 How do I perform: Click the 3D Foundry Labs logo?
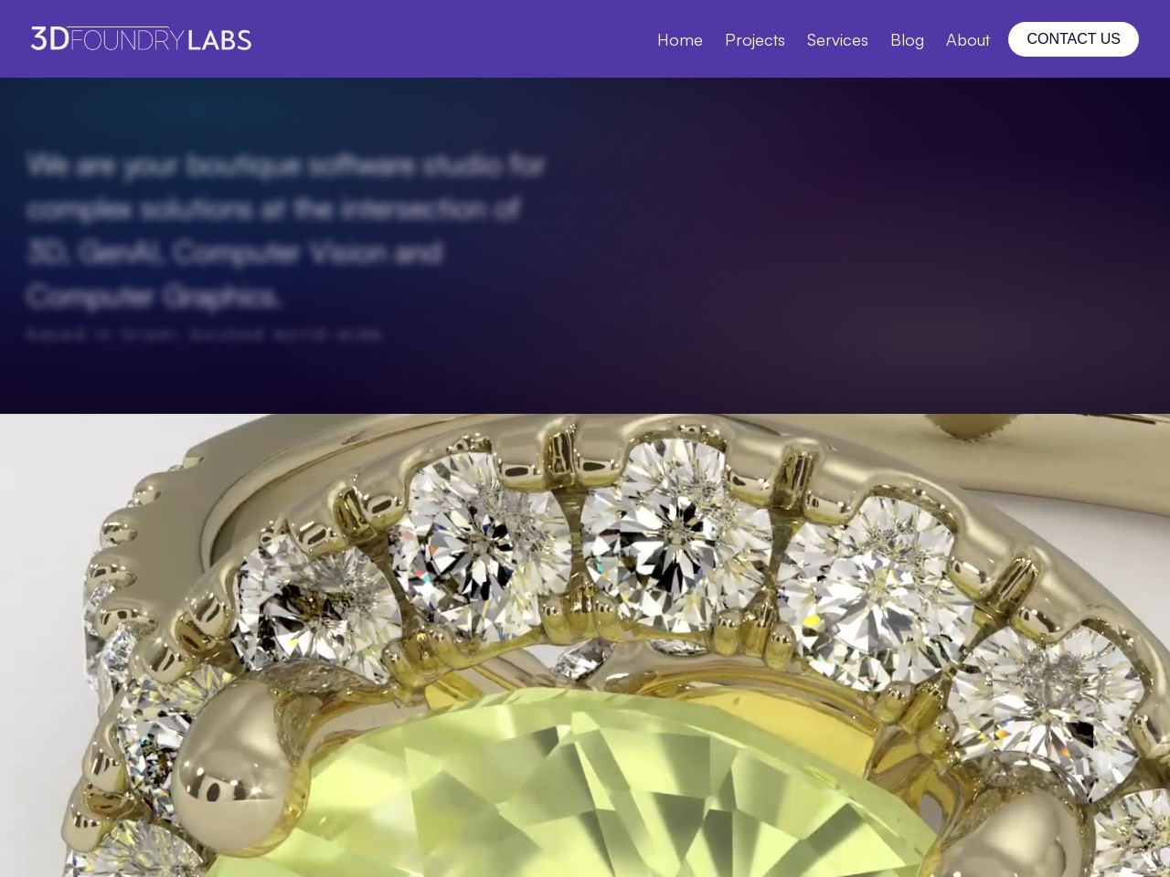(141, 38)
